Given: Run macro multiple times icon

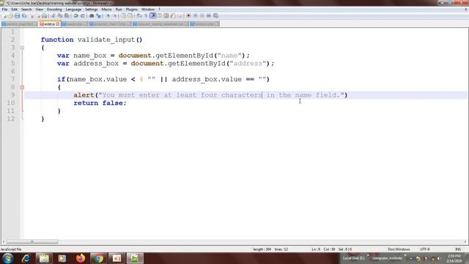Looking at the screenshot, I should pyautogui.click(x=209, y=15).
